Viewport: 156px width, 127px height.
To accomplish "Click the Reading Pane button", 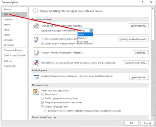I will click(x=139, y=77).
